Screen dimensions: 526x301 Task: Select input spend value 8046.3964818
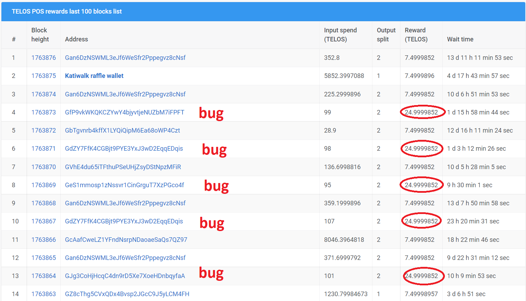tap(344, 240)
